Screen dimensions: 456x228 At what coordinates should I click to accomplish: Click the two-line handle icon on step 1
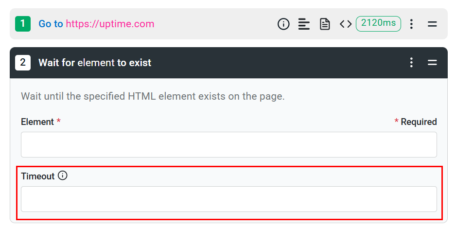coord(432,24)
